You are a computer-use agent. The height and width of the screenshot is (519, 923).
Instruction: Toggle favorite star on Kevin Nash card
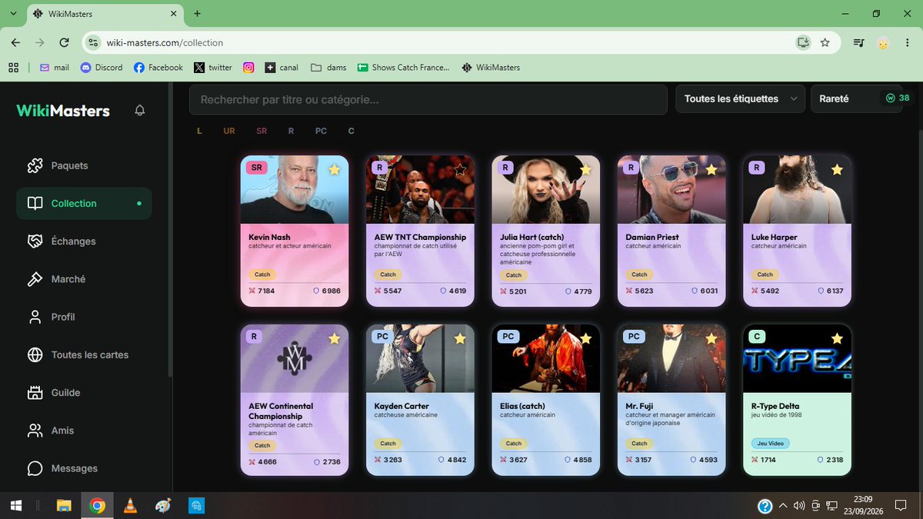(334, 169)
